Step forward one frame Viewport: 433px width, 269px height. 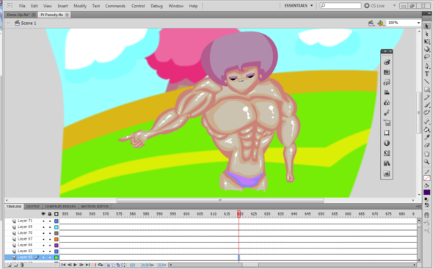tap(81, 265)
